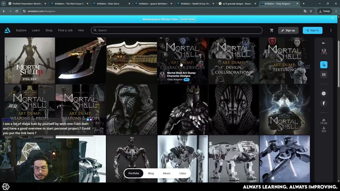
Task: Switch to sci fi grenade designs tab
Action: [237, 4]
